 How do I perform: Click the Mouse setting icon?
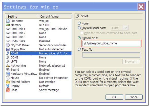point(8,78)
